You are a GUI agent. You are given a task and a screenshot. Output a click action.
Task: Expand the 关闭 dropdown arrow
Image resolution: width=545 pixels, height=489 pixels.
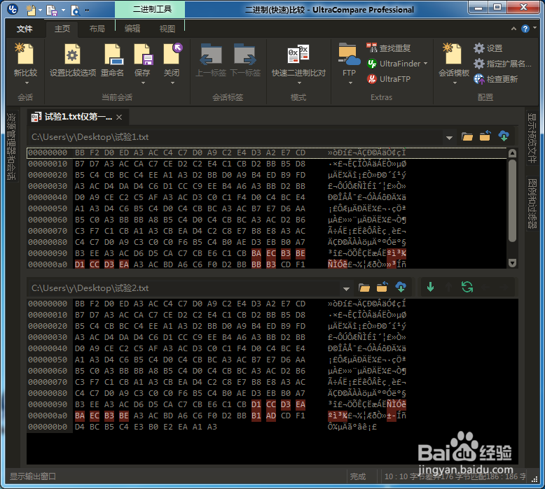tap(172, 83)
